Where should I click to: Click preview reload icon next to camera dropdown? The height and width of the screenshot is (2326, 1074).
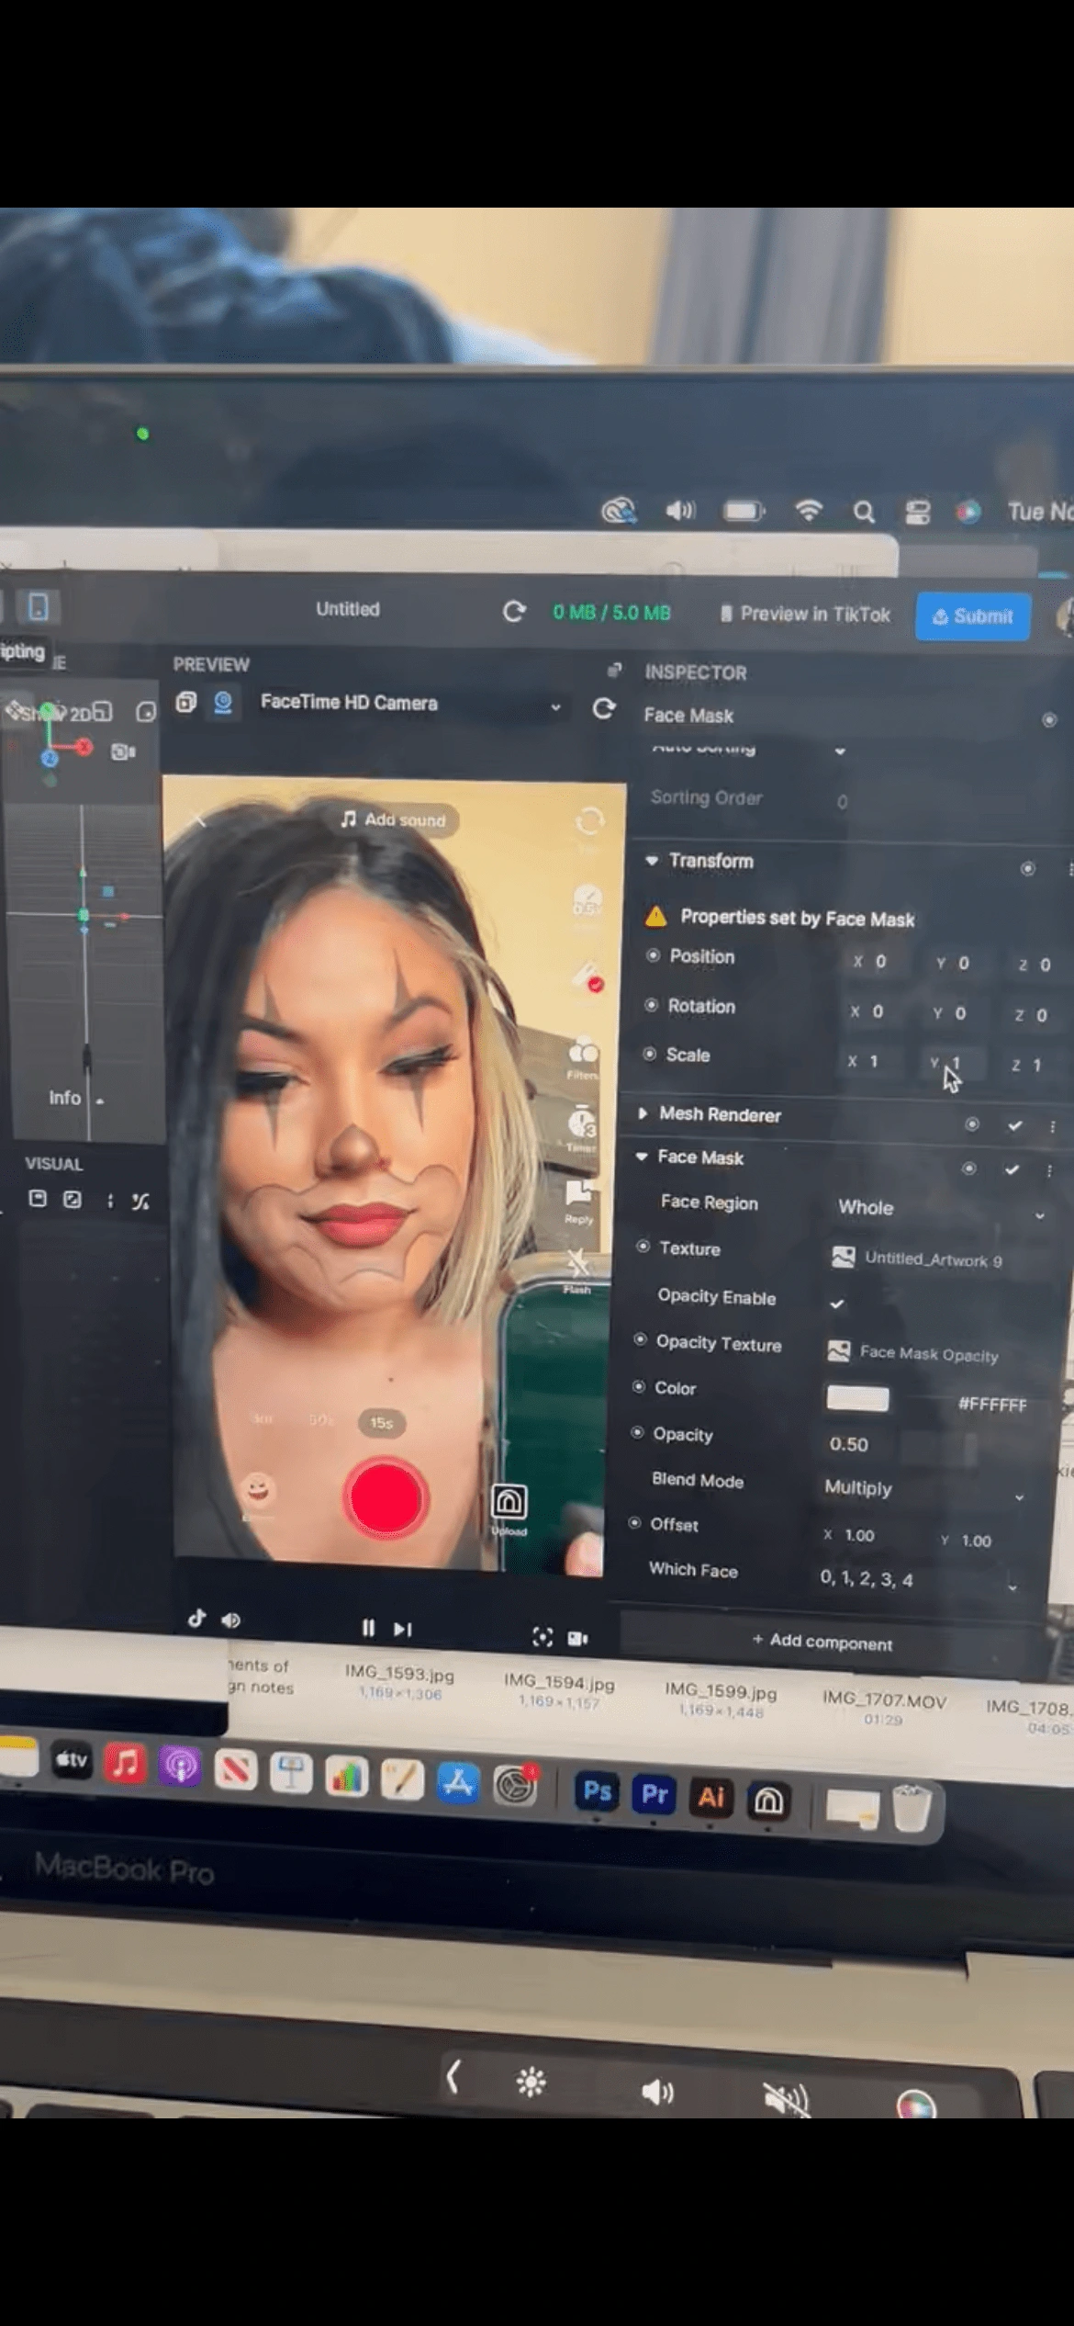click(x=603, y=708)
